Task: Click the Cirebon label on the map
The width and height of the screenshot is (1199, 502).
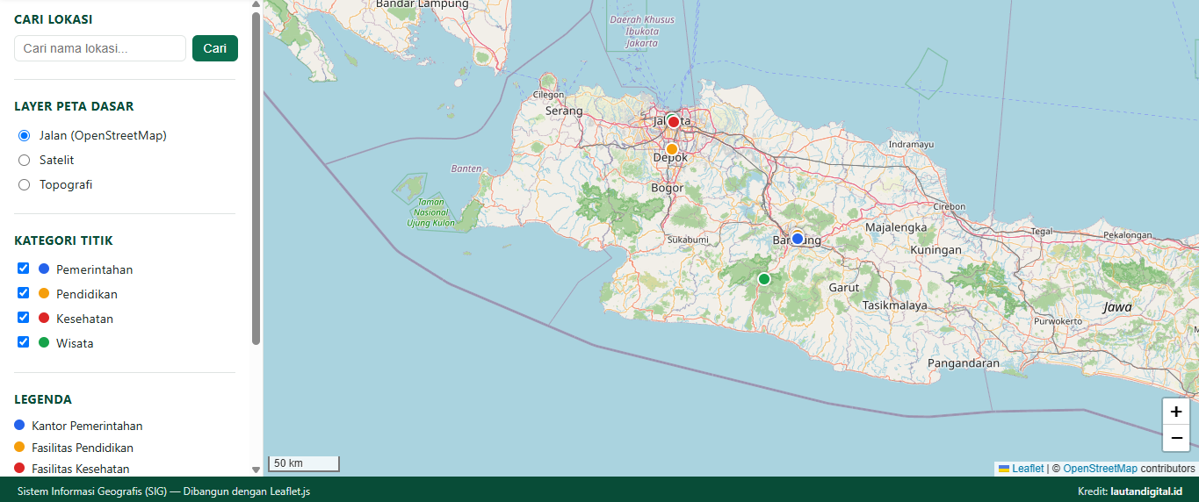Action: pos(949,207)
